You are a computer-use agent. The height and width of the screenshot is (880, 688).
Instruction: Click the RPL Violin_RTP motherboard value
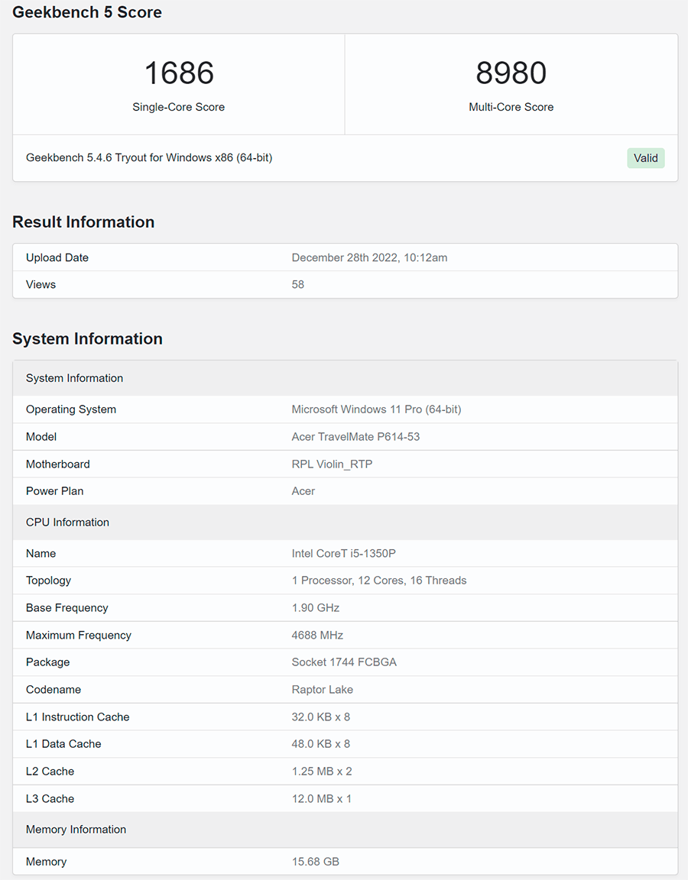(x=332, y=464)
